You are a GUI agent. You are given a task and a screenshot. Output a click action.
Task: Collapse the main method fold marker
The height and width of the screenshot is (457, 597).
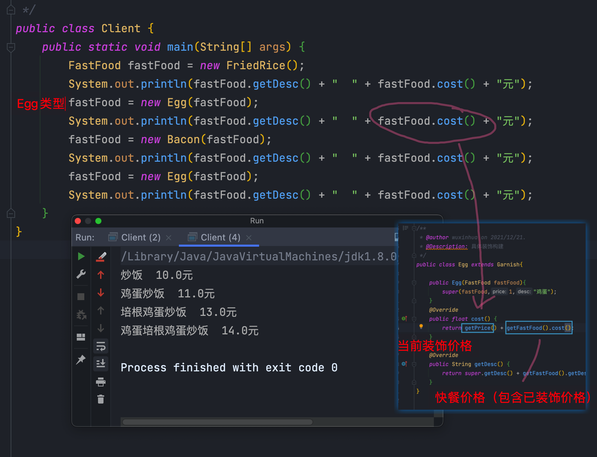click(11, 47)
